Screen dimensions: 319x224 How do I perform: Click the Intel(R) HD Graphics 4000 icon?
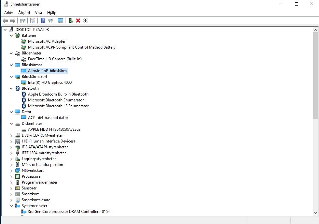pos(24,82)
